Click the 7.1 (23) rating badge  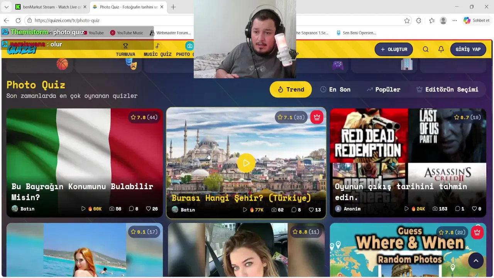click(291, 117)
